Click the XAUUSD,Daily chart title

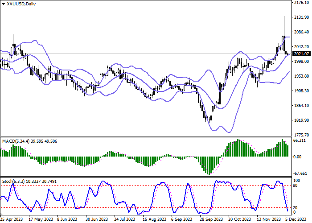point(21,4)
